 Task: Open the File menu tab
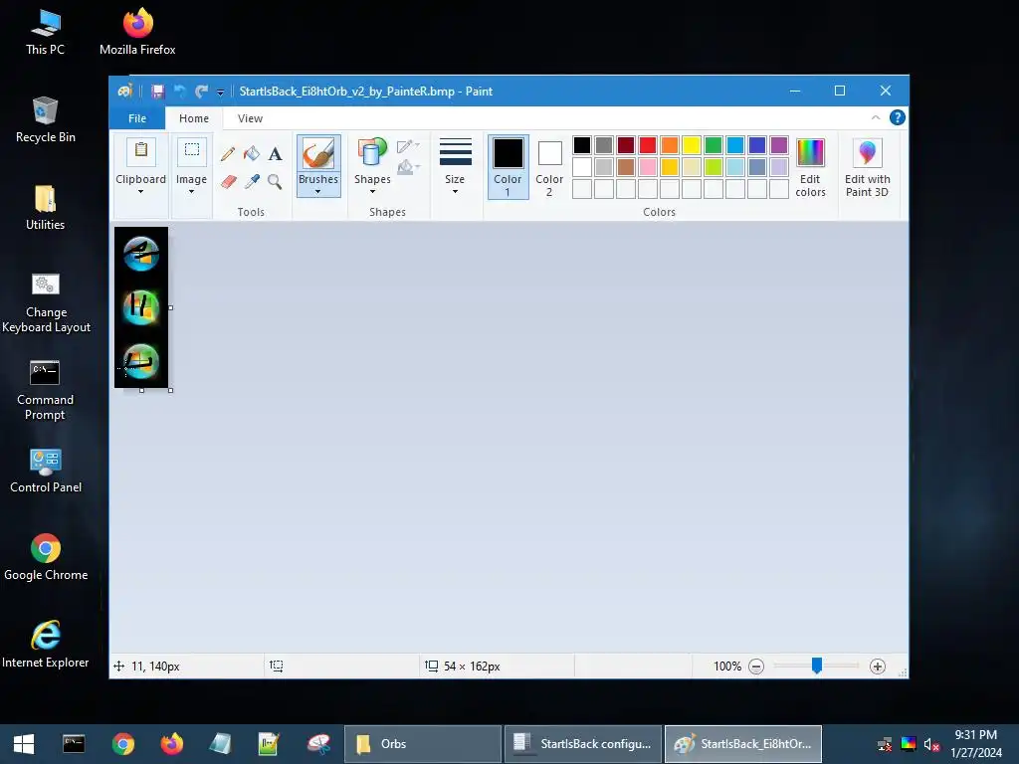pos(137,118)
